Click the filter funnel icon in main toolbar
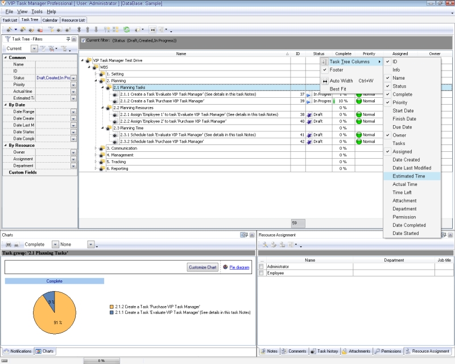The width and height of the screenshot is (455, 364). (x=51, y=30)
